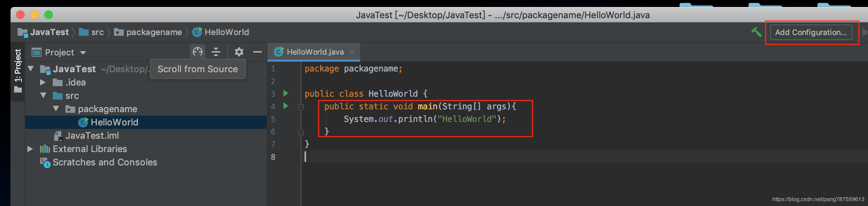The width and height of the screenshot is (868, 206).
Task: Hide the Project panel with the minus icon
Action: [257, 52]
